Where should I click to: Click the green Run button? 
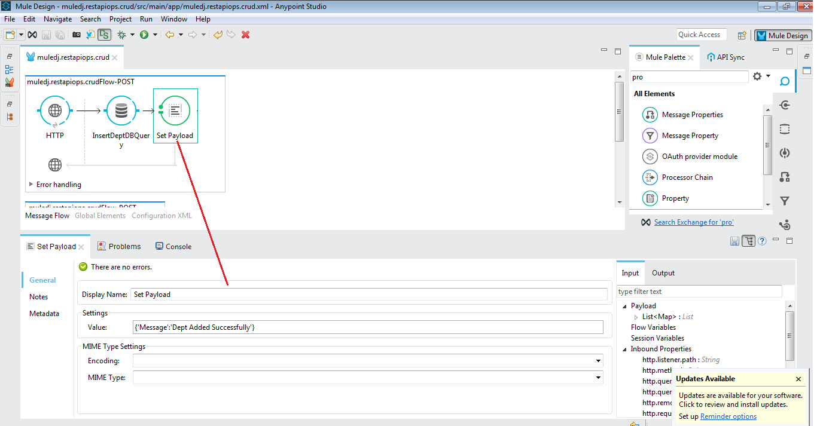[144, 35]
